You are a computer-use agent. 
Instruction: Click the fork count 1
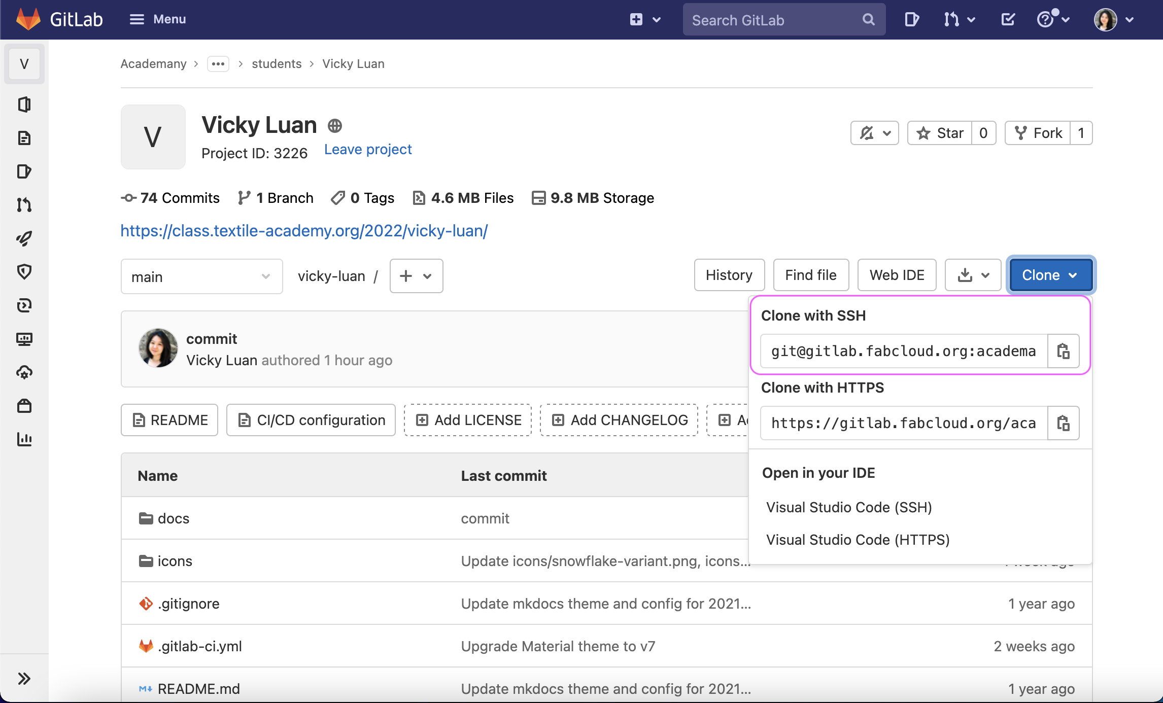1081,133
